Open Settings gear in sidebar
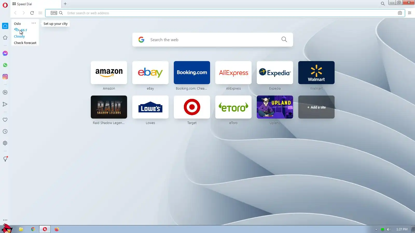Viewport: 415px width, 233px height. tap(5, 143)
